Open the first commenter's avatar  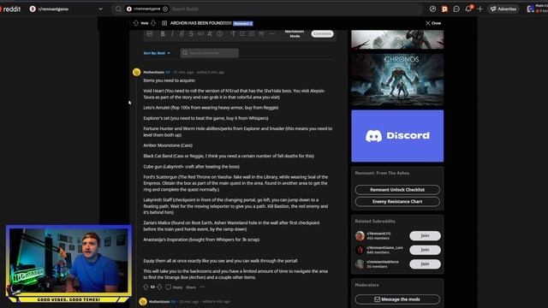137,72
